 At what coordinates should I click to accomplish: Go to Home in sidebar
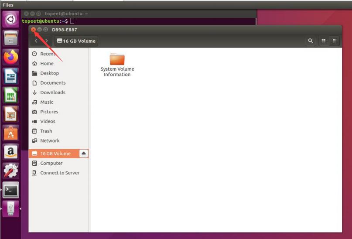(58, 64)
